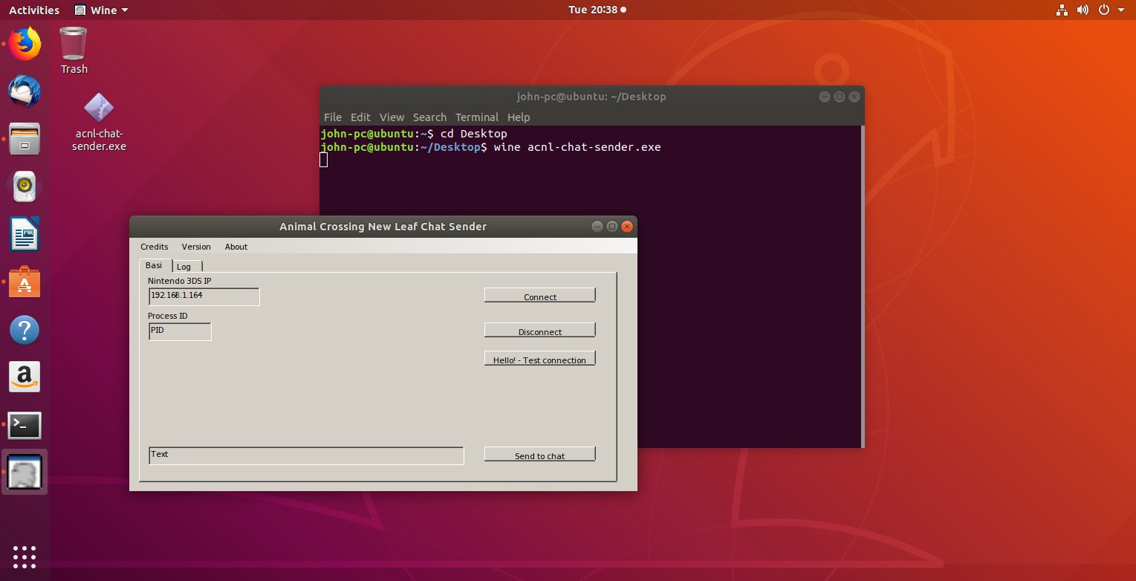Launch Thunderbird Mail from the dock
1136x581 pixels.
[25, 92]
